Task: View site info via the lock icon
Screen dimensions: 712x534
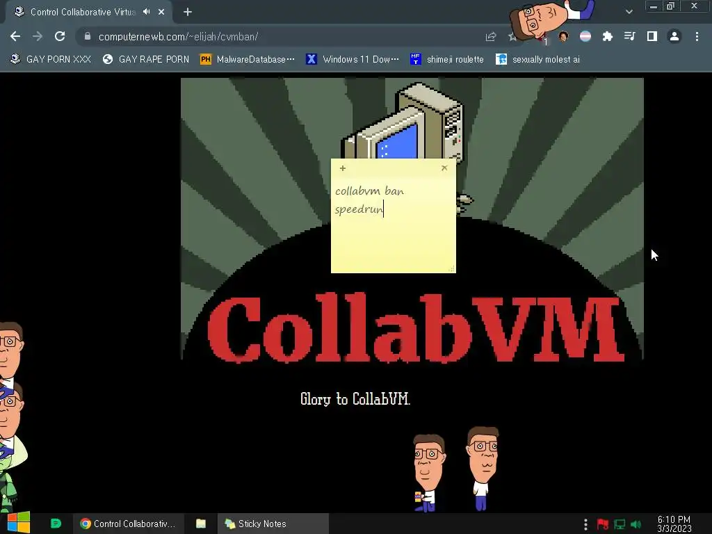Action: click(87, 36)
